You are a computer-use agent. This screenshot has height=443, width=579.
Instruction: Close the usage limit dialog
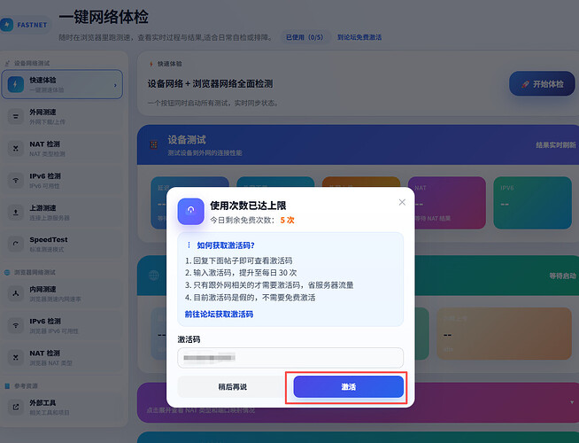(x=402, y=202)
